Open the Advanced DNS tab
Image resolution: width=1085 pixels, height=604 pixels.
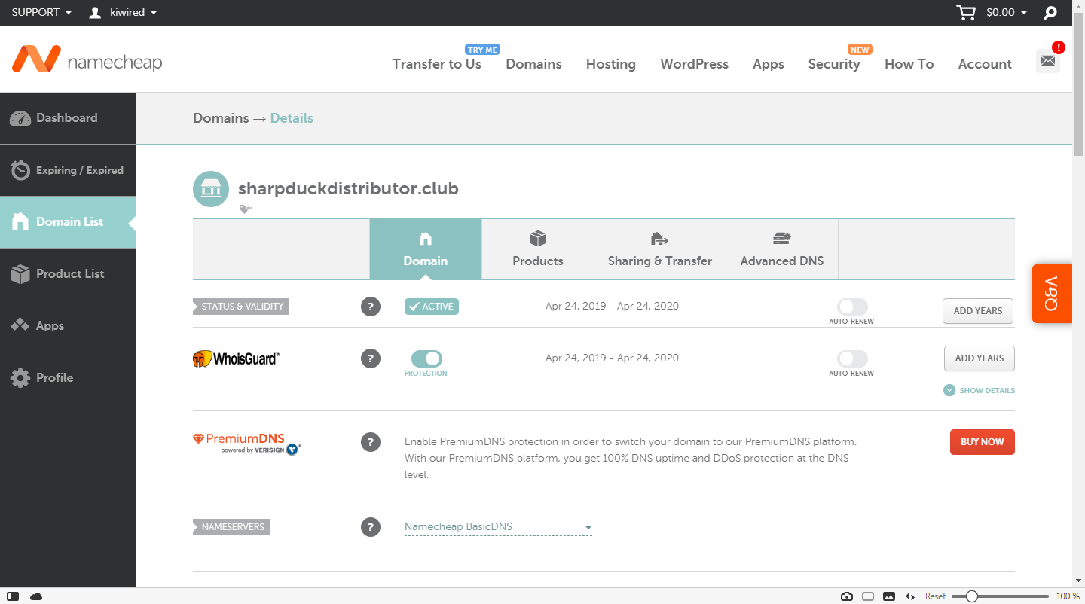click(x=782, y=249)
